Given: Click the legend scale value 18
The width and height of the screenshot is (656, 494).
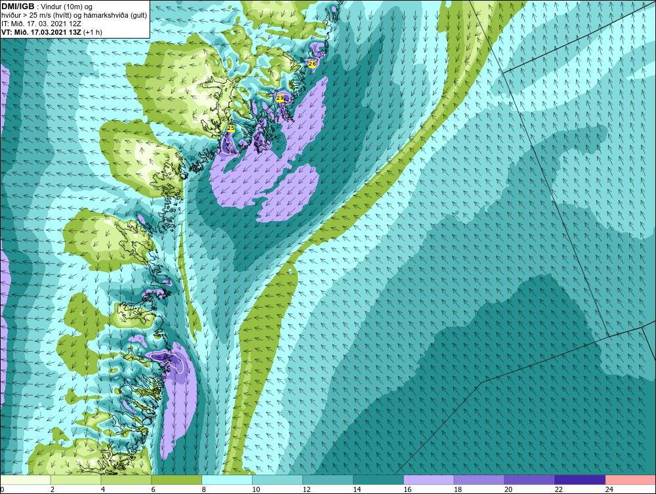Looking at the screenshot, I should click(459, 489).
